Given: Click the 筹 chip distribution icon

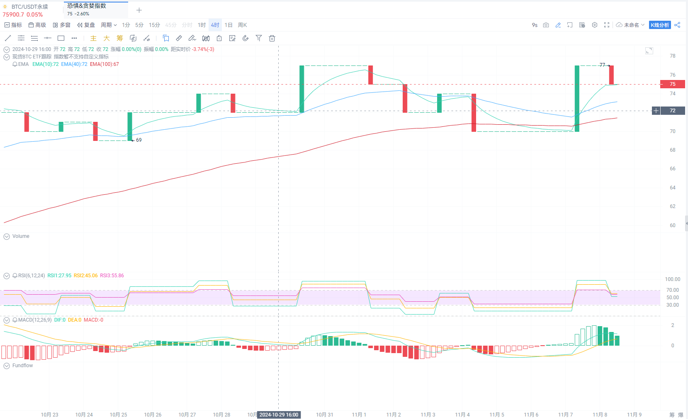Looking at the screenshot, I should (x=120, y=38).
